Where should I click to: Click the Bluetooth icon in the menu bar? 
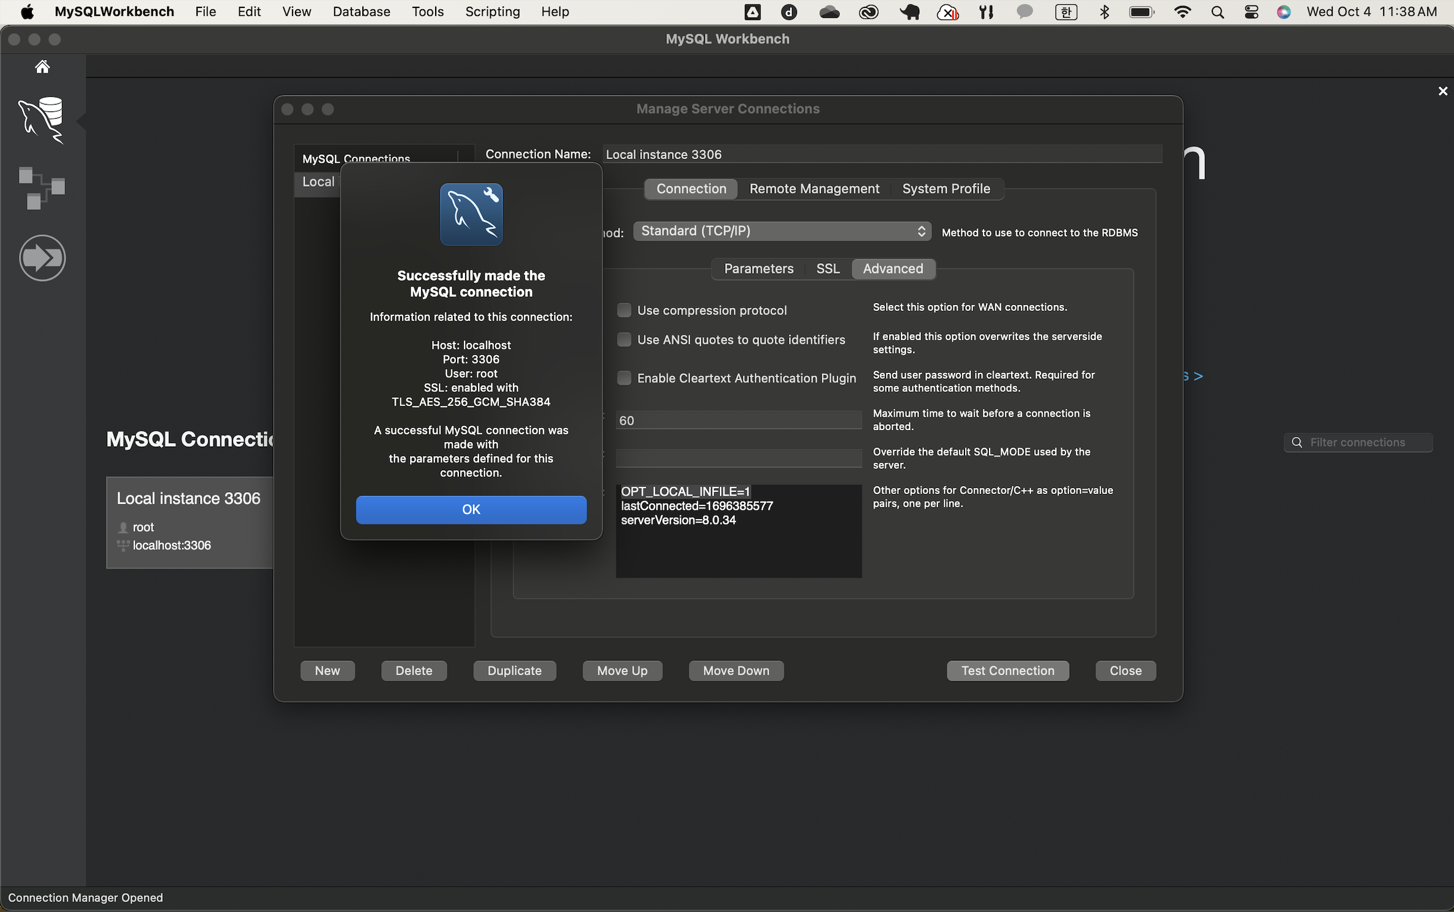(x=1105, y=12)
